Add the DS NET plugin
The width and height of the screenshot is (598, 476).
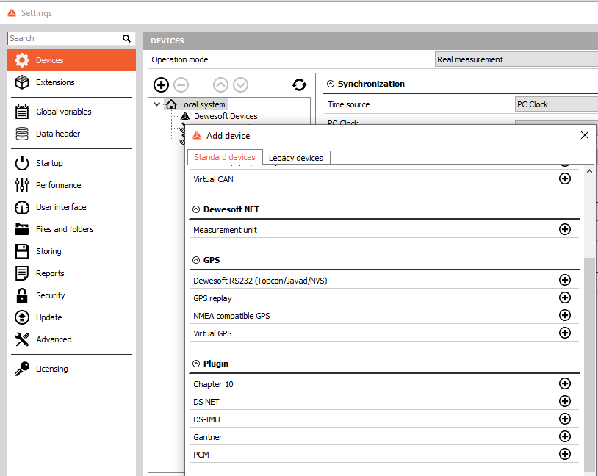pyautogui.click(x=565, y=401)
